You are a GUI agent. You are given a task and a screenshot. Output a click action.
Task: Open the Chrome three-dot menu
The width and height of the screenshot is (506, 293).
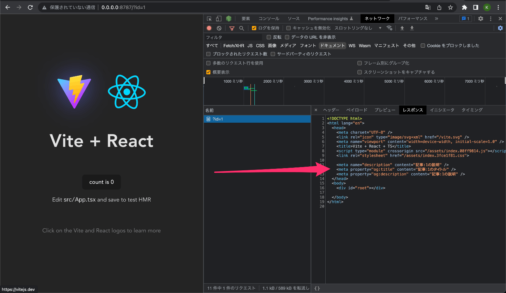click(499, 7)
